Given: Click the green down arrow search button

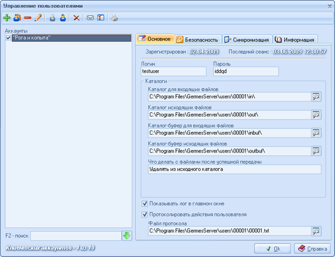Looking at the screenshot, I should tap(127, 236).
